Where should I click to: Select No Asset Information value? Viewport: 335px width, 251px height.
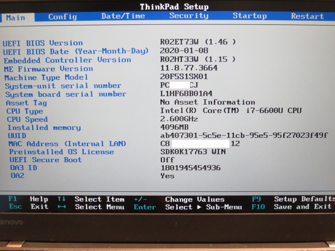[207, 102]
